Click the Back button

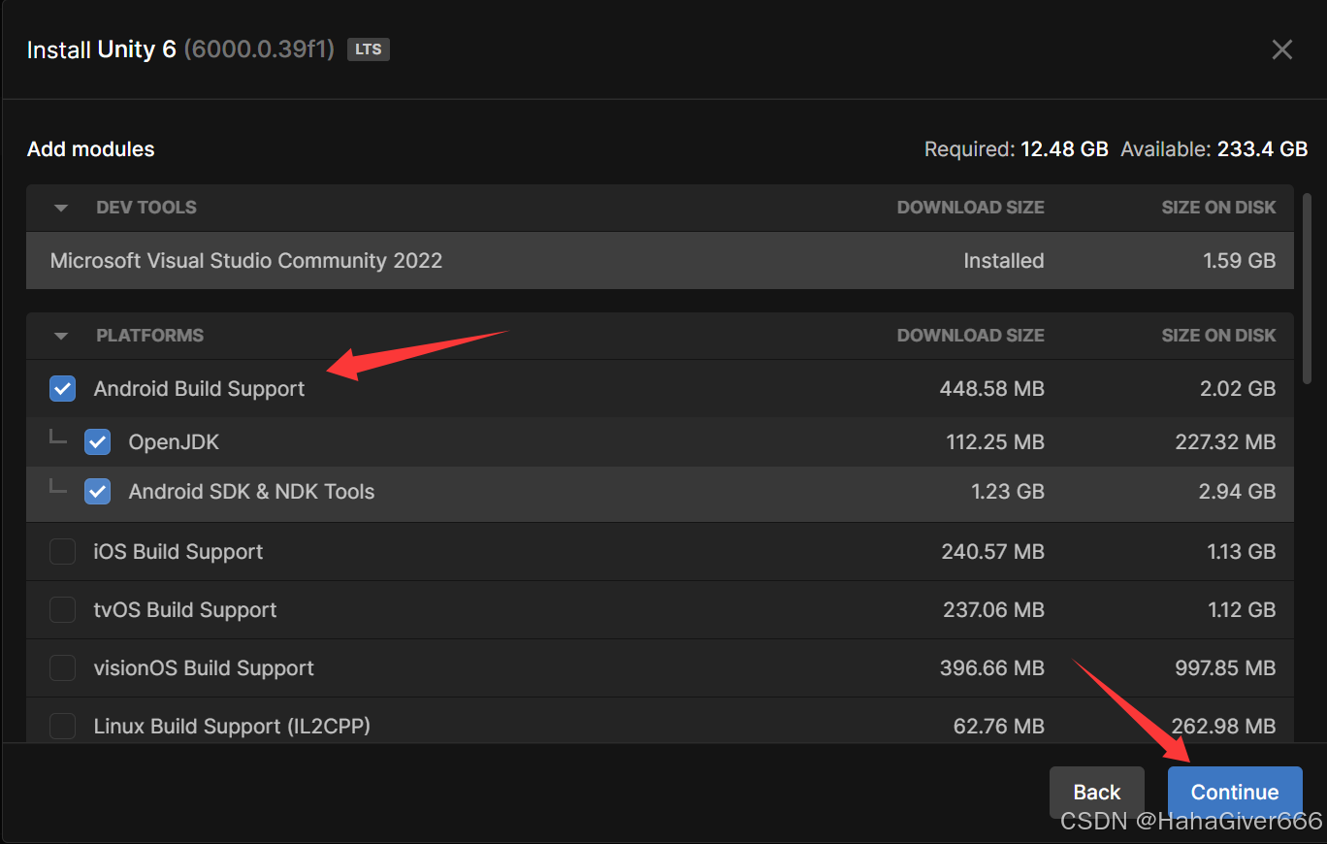[1097, 793]
